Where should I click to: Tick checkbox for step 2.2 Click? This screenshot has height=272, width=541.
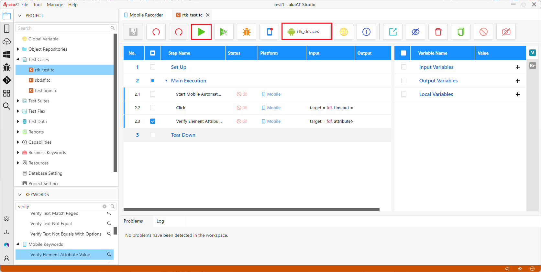click(153, 108)
